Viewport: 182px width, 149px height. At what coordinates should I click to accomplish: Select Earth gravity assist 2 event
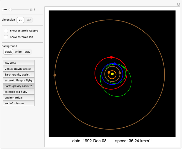coord(19,86)
